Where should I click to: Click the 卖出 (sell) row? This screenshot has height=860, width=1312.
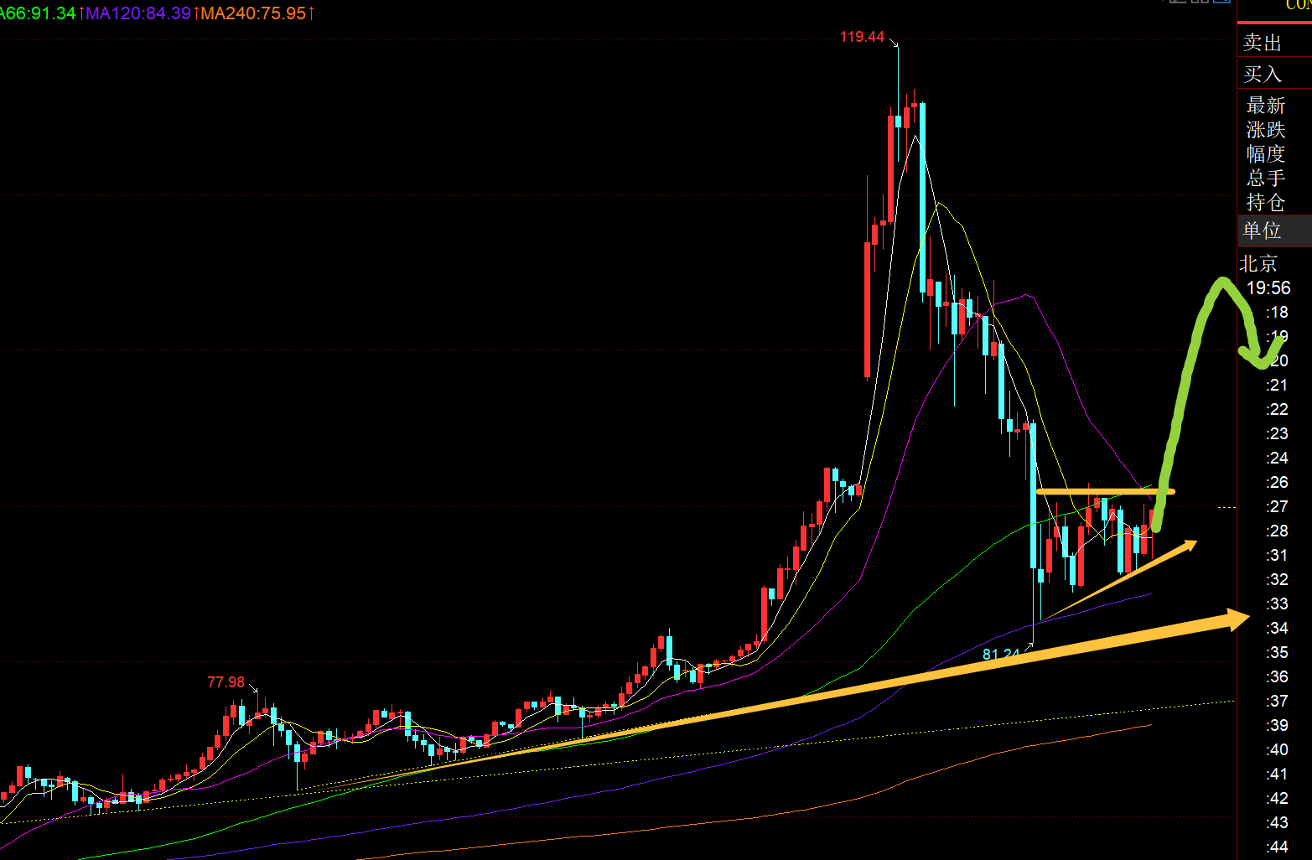(x=1263, y=43)
